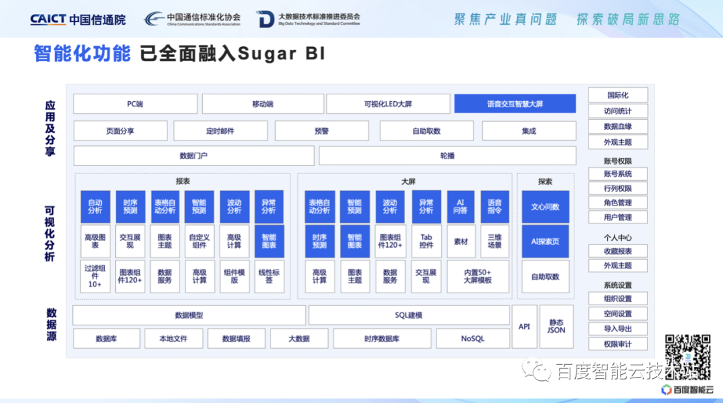Open the 文心问数 tile under 探索
The height and width of the screenshot is (403, 723).
pyautogui.click(x=545, y=206)
